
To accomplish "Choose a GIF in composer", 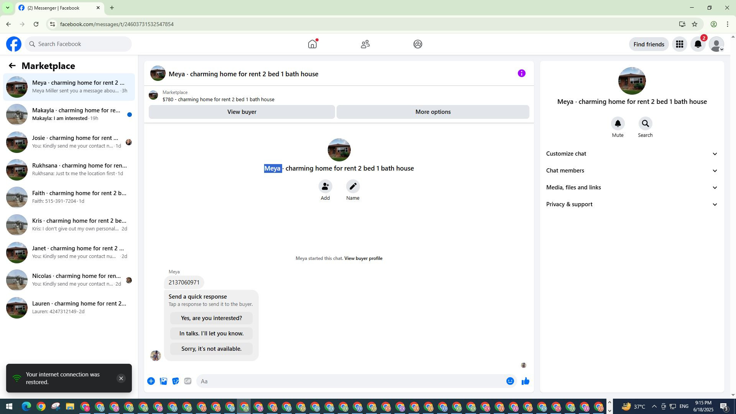I will click(x=188, y=381).
